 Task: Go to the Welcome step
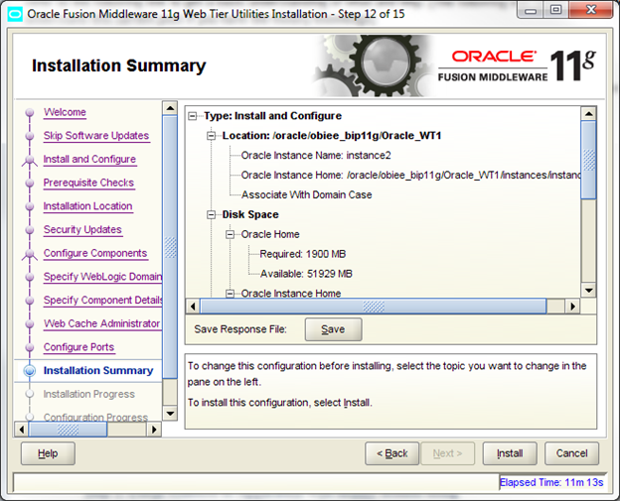(x=65, y=112)
